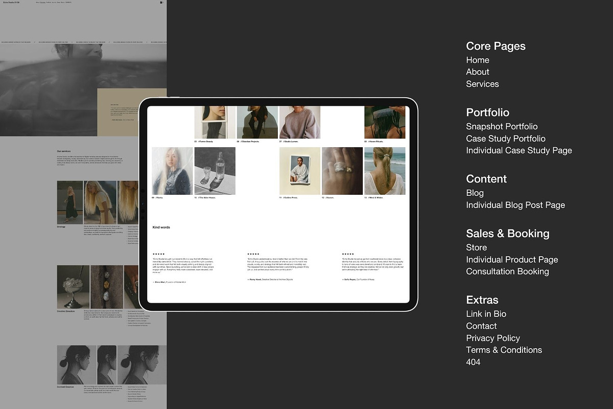Open the About page link

pyautogui.click(x=478, y=72)
